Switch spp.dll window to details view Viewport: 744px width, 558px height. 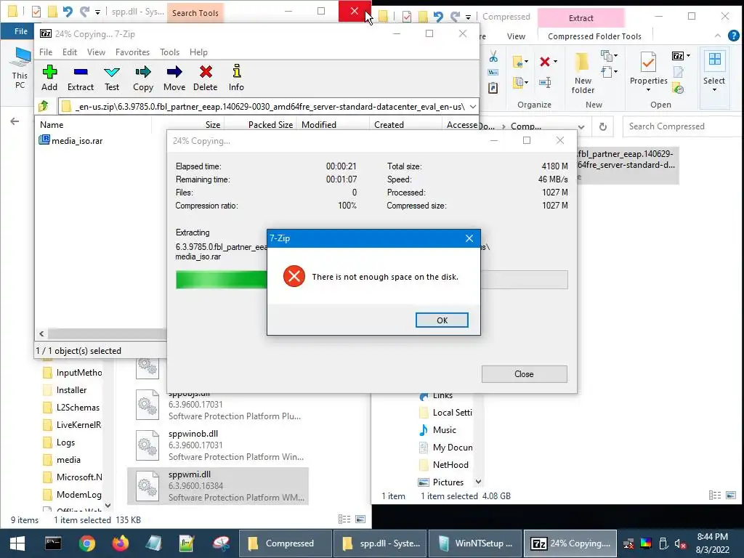344,519
